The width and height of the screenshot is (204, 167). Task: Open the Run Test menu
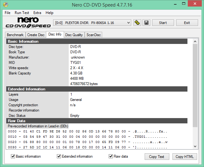coord(22,13)
